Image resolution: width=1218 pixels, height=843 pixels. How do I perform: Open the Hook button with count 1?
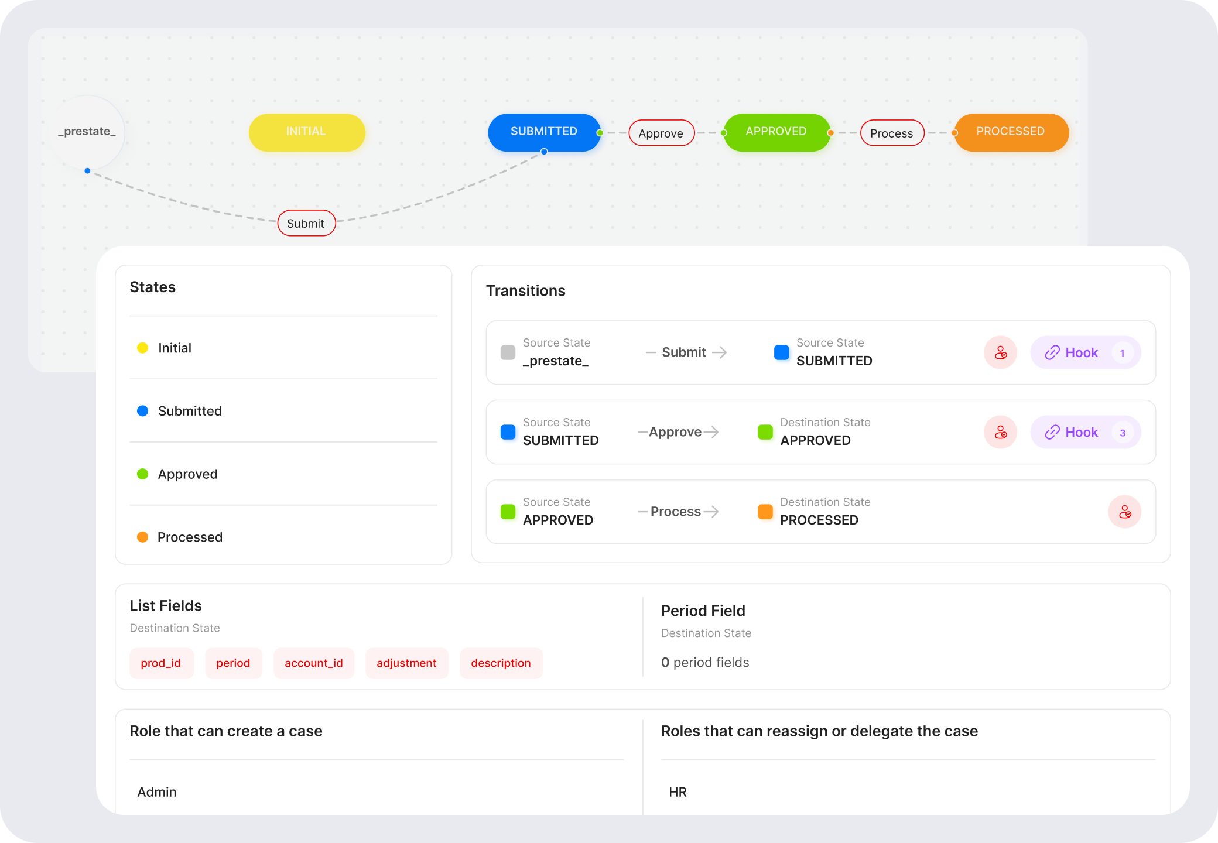1085,352
